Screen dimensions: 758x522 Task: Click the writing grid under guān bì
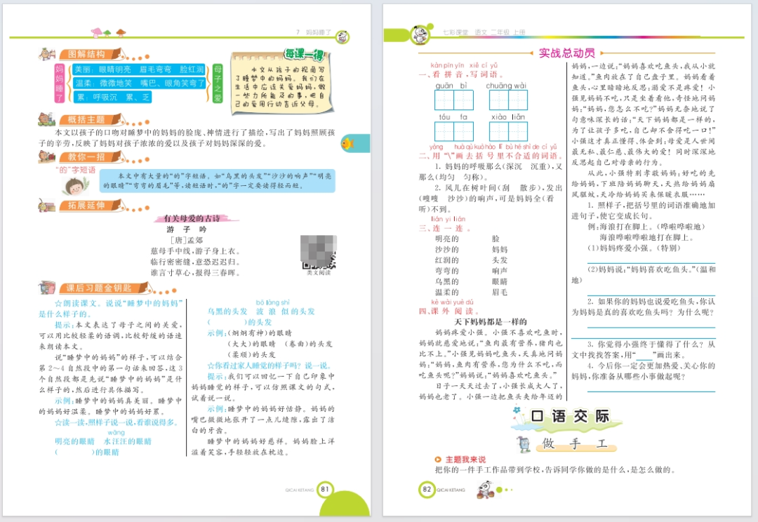tap(454, 100)
